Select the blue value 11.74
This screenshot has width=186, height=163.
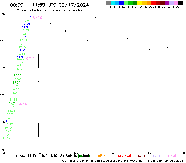click(24, 37)
